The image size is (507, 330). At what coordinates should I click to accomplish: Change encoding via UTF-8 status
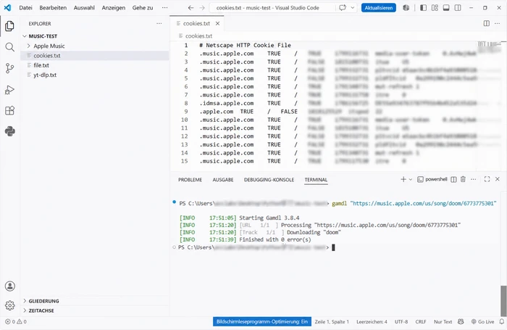[401, 321]
